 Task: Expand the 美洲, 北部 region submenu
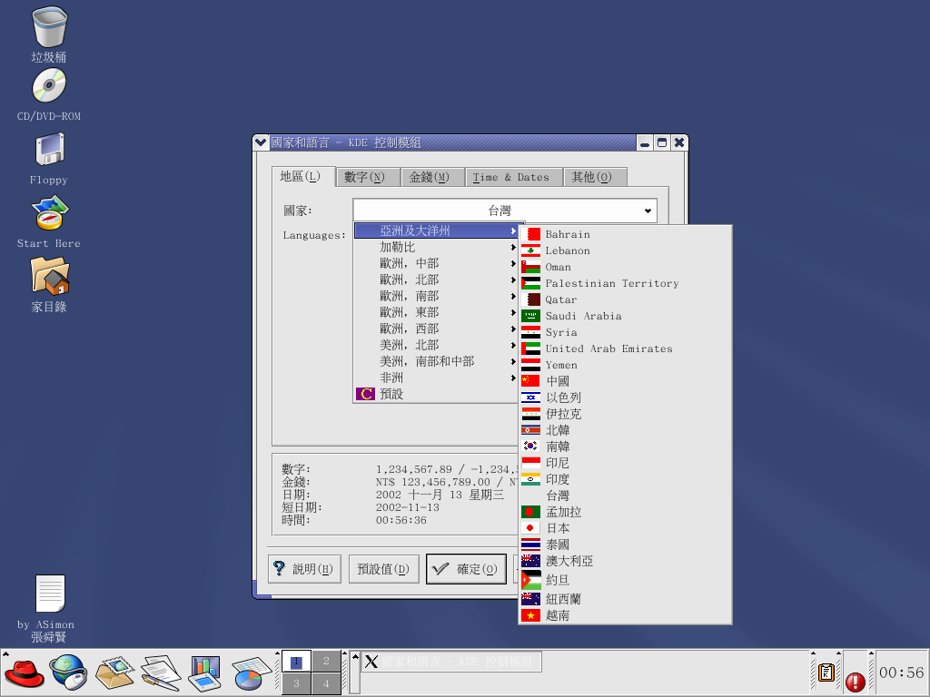[436, 345]
